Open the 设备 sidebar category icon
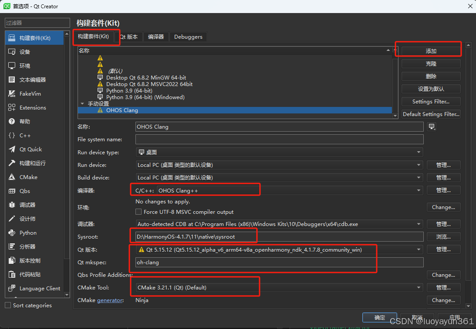The width and height of the screenshot is (476, 329). [x=12, y=52]
